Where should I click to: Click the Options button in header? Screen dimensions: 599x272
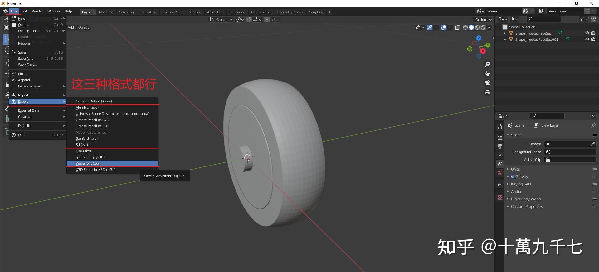483,20
